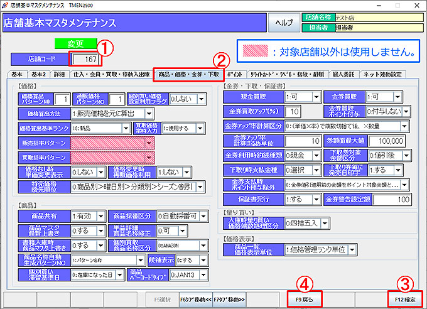This screenshot has height=309, width=427.
Task: Open the 金券利用時釣銭種類 dropdown
Action: [313, 154]
